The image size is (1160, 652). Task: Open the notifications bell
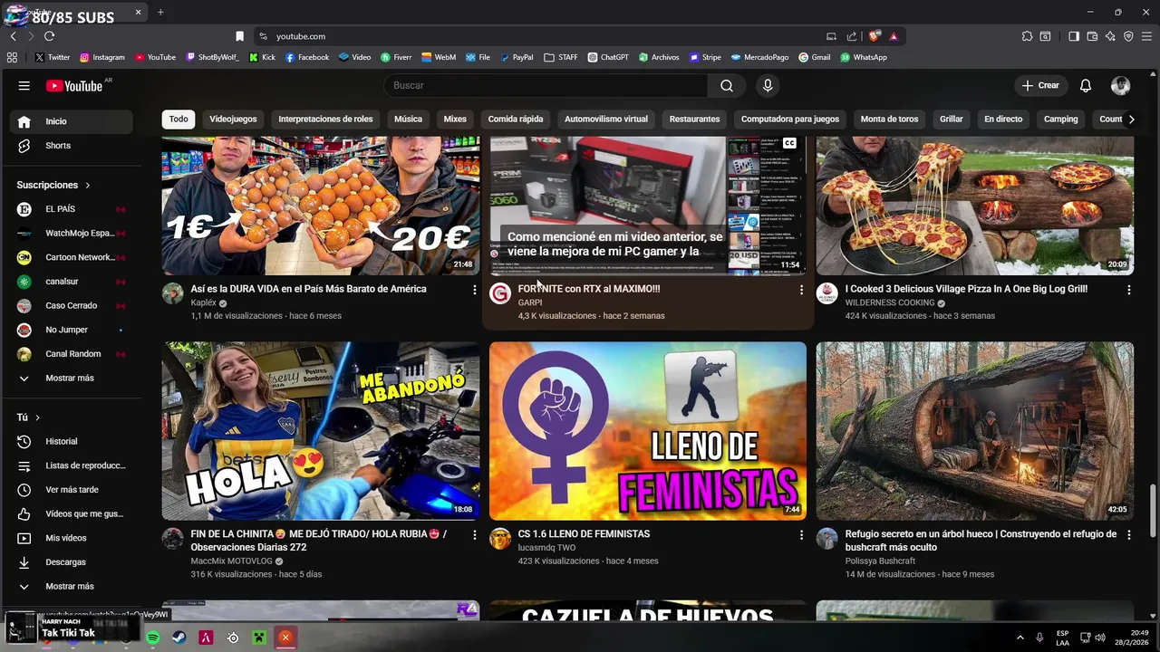click(1086, 85)
